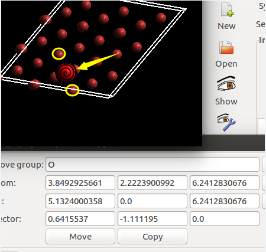Open display settings via the eye-and-wrench icon
The width and height of the screenshot is (266, 252).
pyautogui.click(x=226, y=122)
